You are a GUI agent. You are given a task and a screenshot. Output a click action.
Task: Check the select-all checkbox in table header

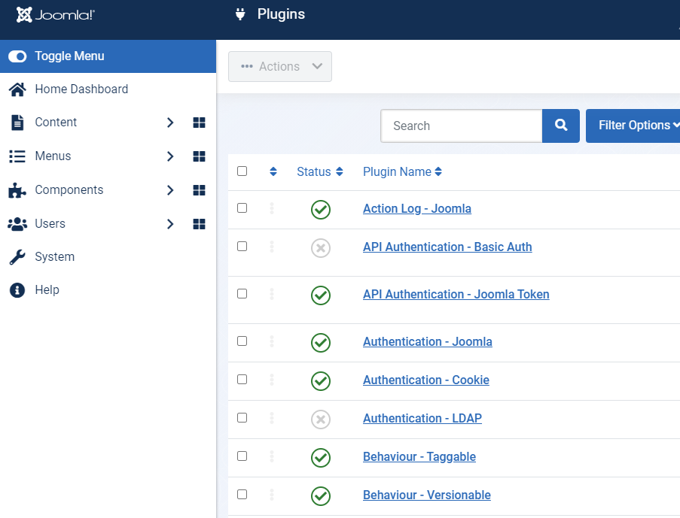click(242, 171)
